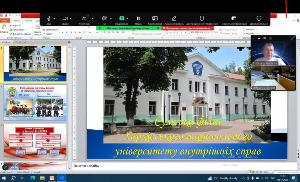Image resolution: width=300 pixels, height=182 pixels.
Task: Open Выделить select dropdown
Action: click(250, 33)
